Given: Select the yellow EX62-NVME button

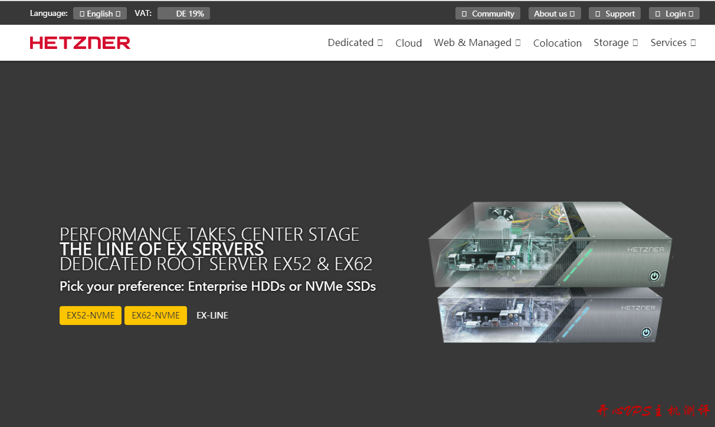Looking at the screenshot, I should coord(156,316).
